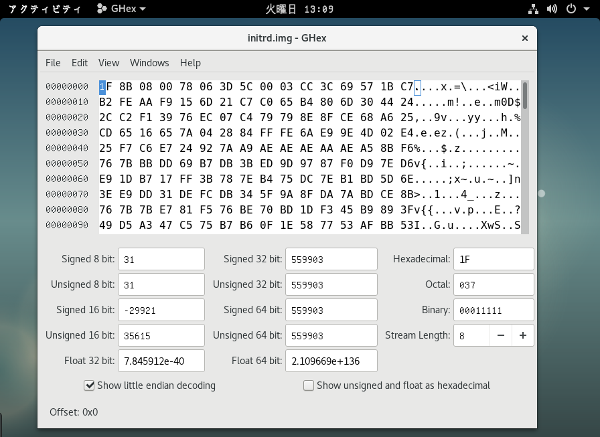Open the Help menu
Screen dimensions: 600x437
[190, 62]
